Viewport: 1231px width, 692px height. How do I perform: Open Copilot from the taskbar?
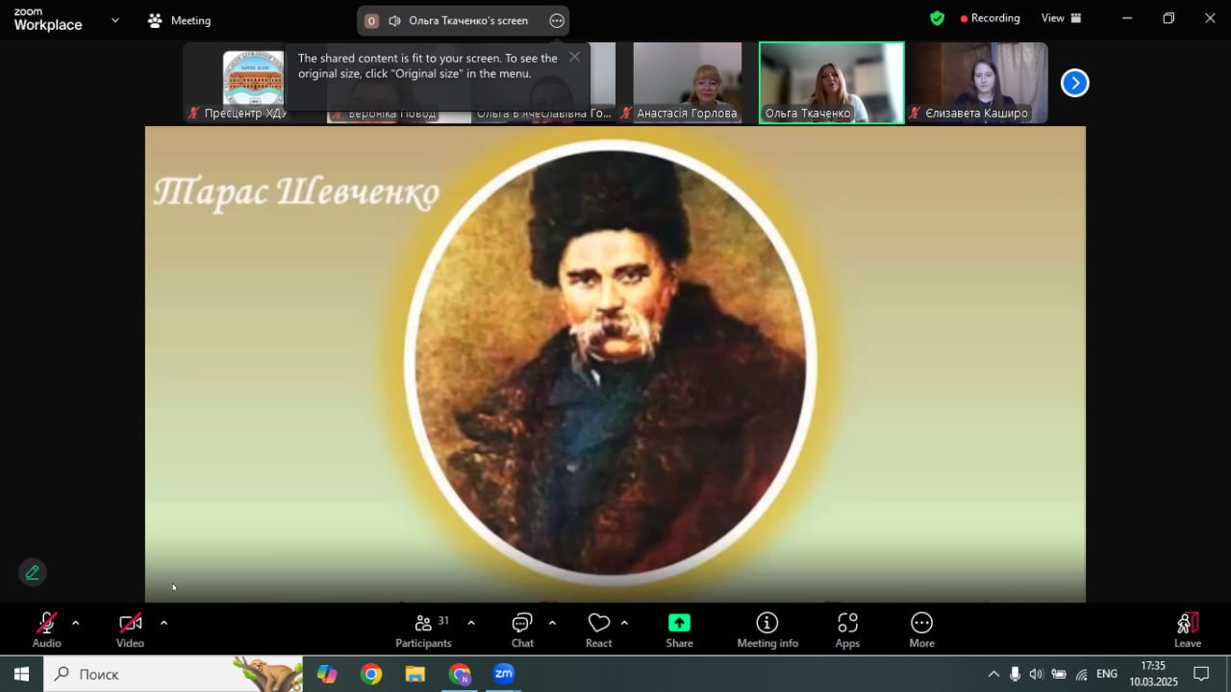click(x=327, y=674)
